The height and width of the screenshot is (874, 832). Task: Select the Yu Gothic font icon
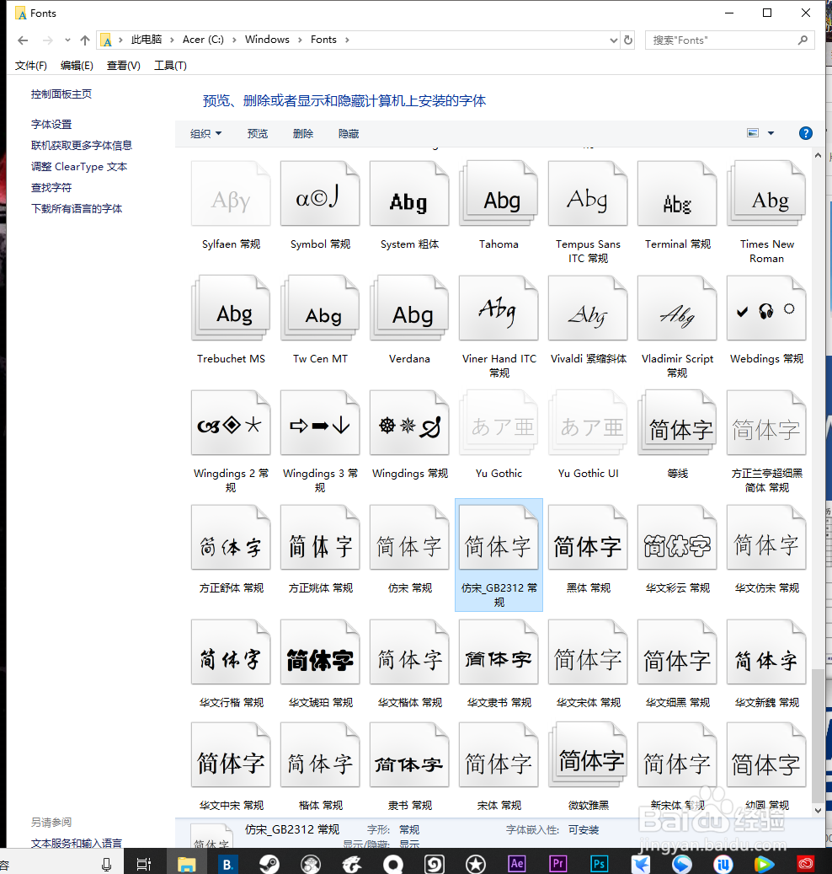tap(499, 422)
